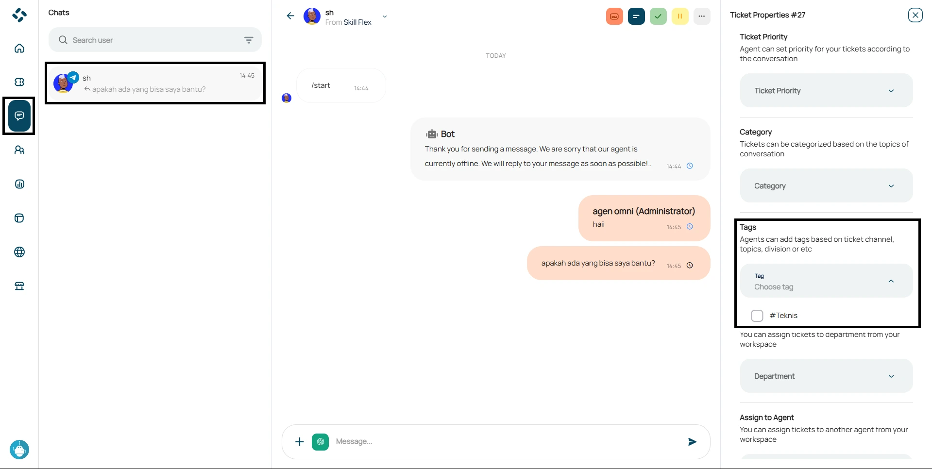Click the Ticket Properties #27 title
932x469 pixels.
767,15
